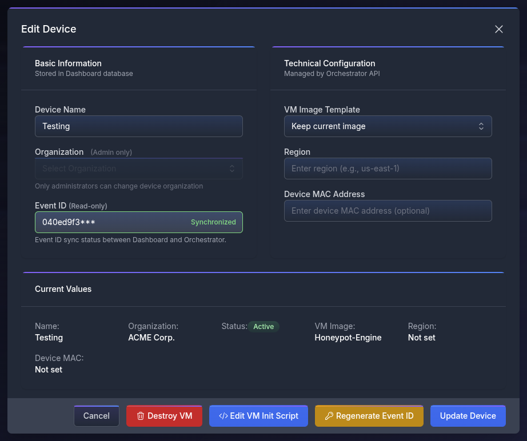Click the Edit Device dialog title

(49, 29)
